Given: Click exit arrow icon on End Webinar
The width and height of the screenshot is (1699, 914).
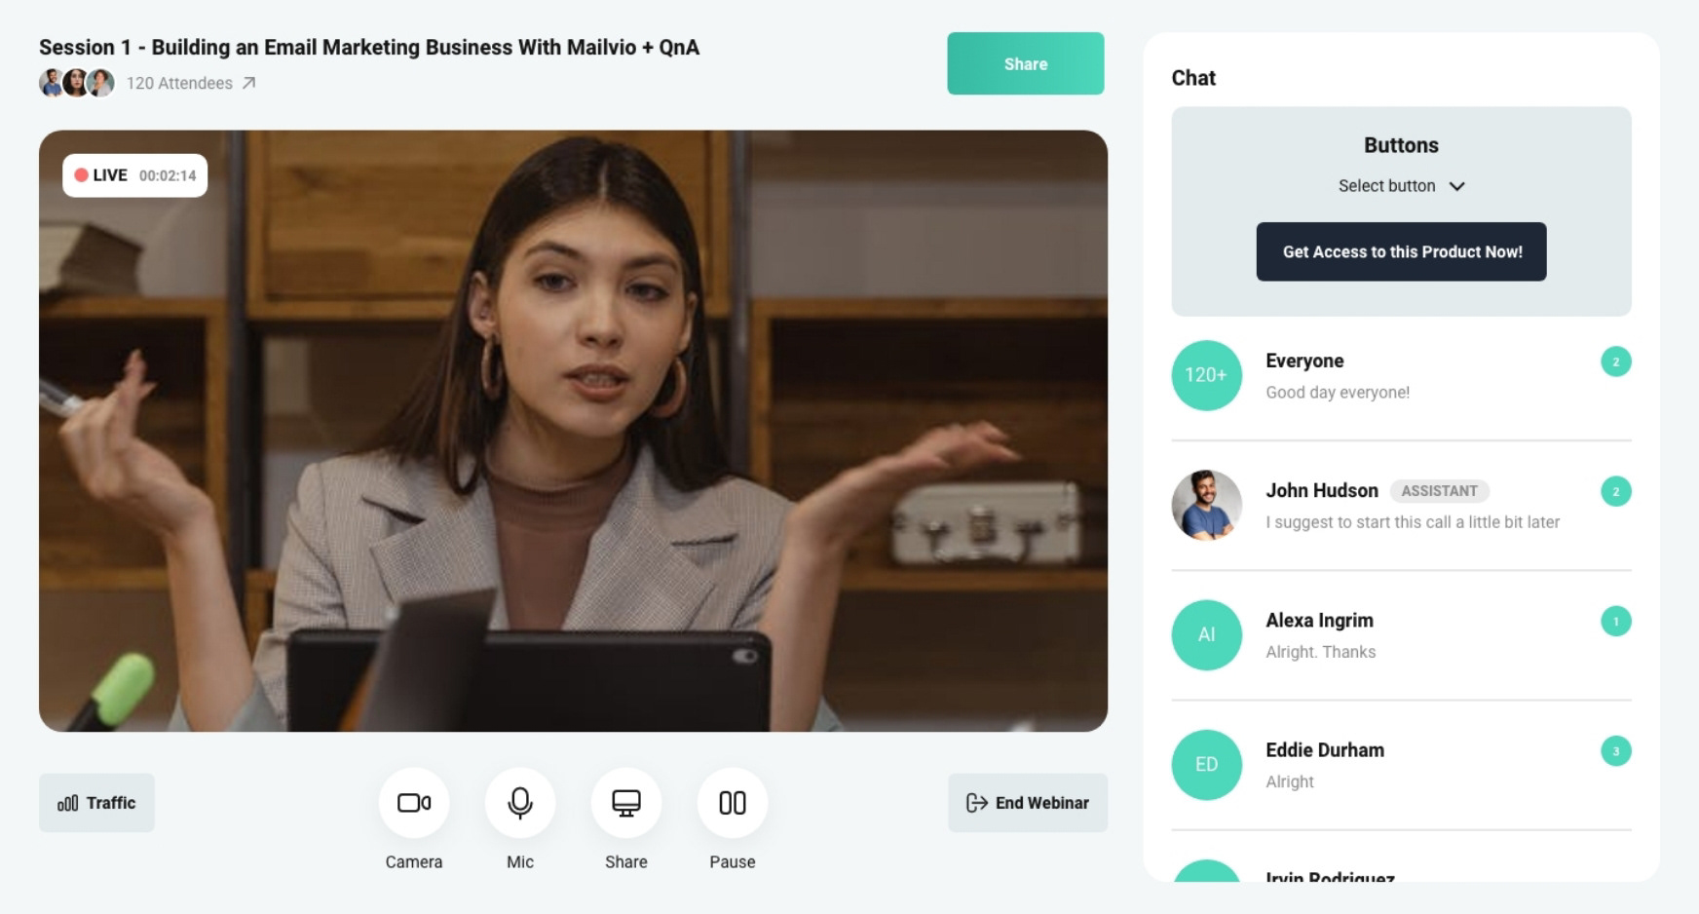Looking at the screenshot, I should point(976,803).
